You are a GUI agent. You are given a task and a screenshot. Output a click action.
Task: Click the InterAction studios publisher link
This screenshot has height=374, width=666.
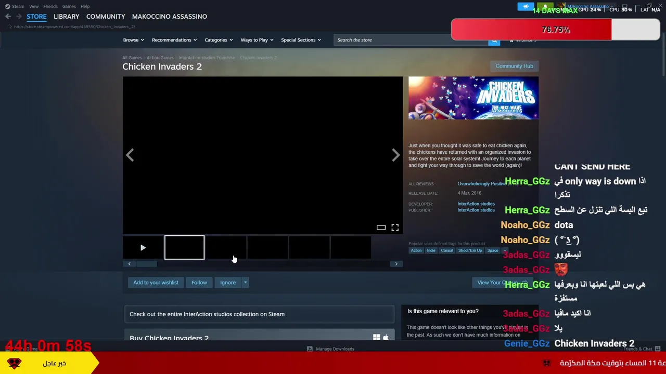pos(476,210)
